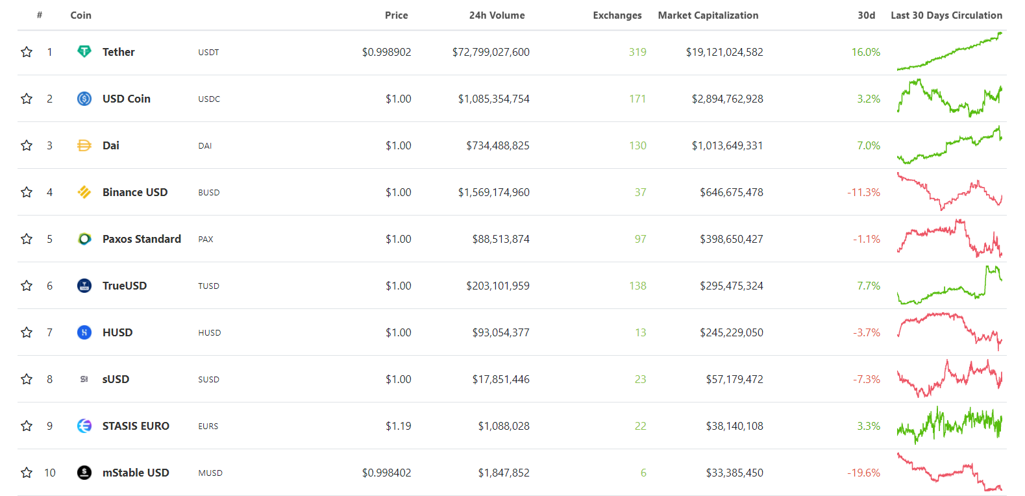The height and width of the screenshot is (496, 1025).
Task: Sort the list by Price header
Action: [396, 16]
